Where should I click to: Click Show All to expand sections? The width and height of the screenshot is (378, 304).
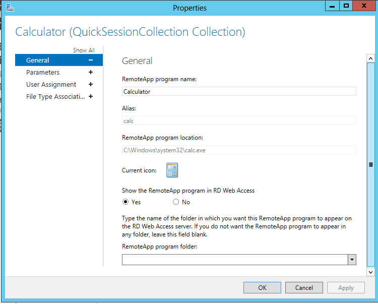click(84, 50)
